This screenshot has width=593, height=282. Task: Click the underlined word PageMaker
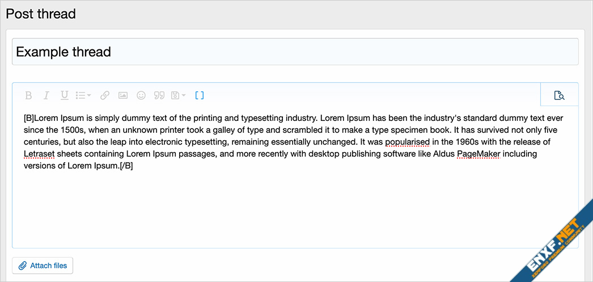[x=478, y=154]
